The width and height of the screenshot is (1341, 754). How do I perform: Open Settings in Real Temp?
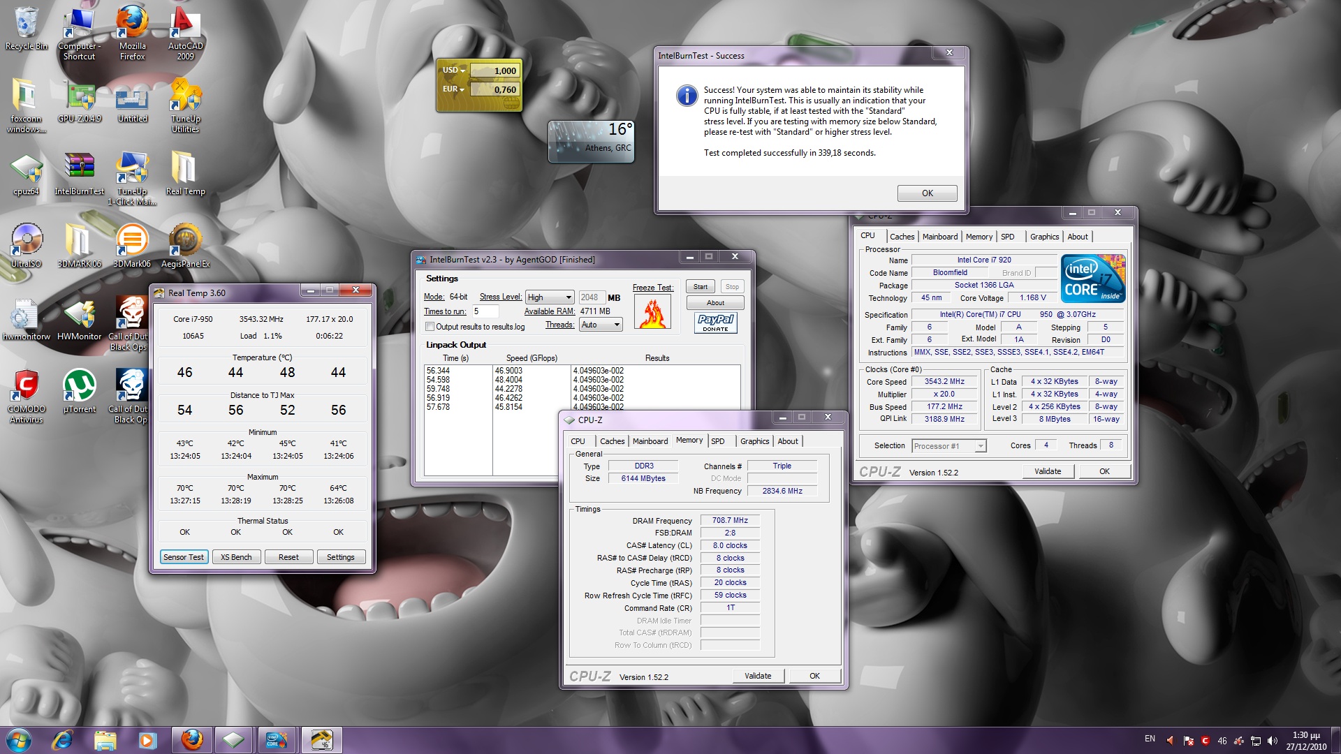(341, 557)
